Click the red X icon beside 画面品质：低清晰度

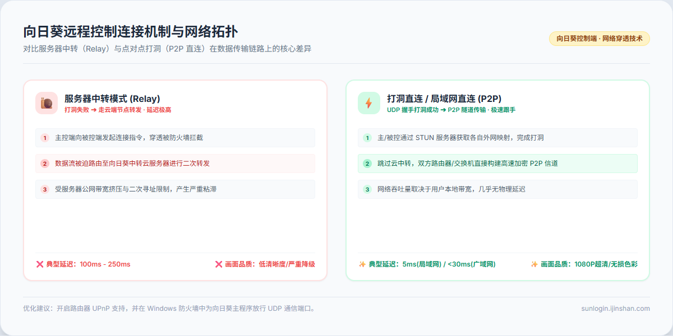click(219, 264)
